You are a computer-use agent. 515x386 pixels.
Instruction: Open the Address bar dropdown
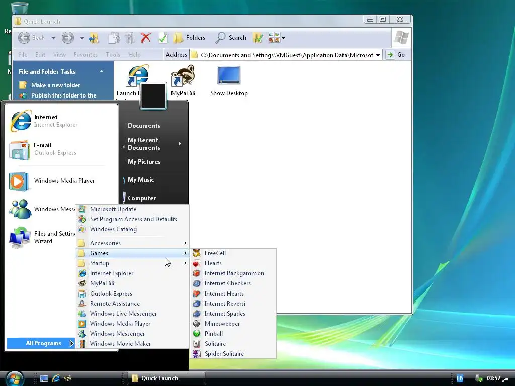pyautogui.click(x=378, y=55)
